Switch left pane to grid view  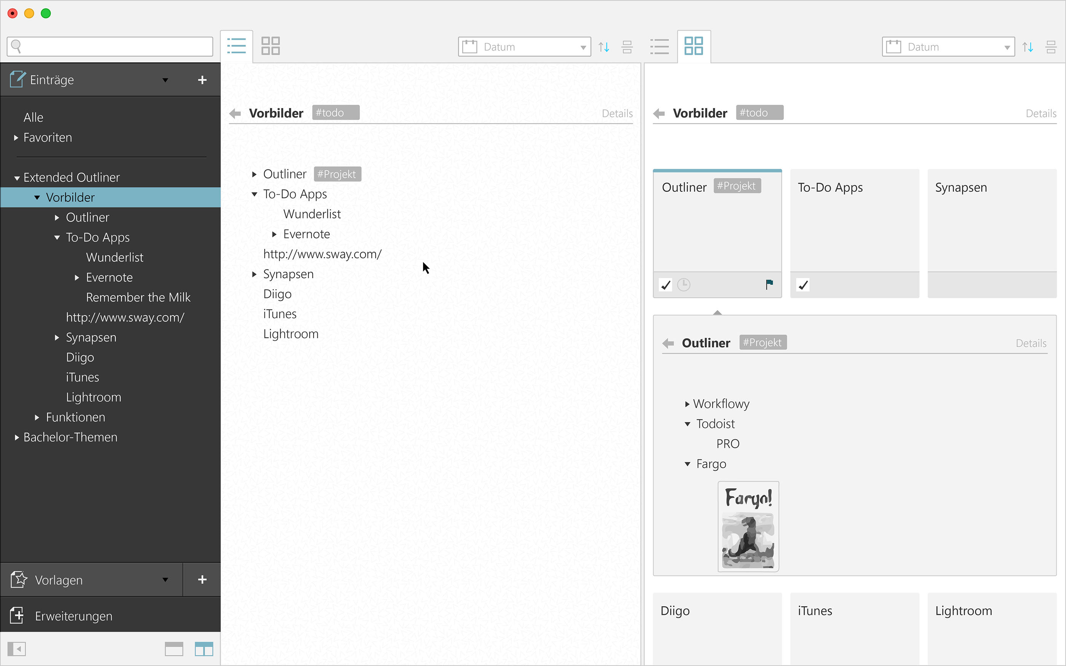point(270,46)
